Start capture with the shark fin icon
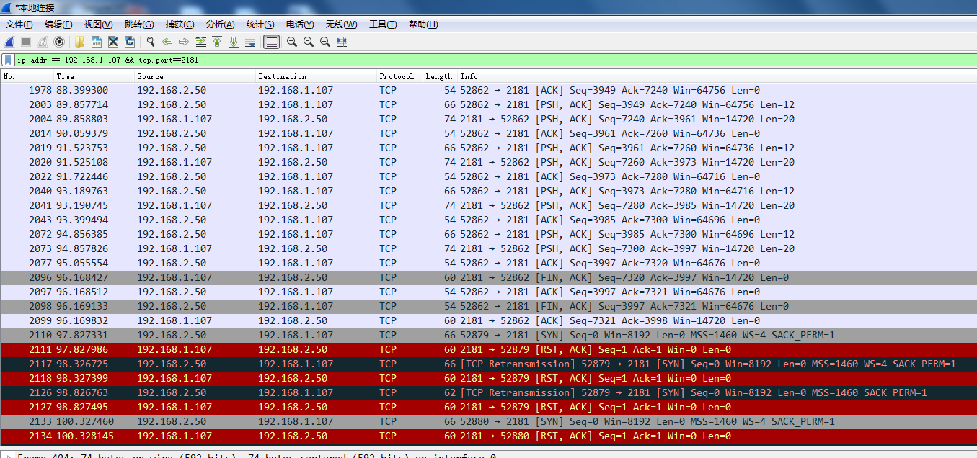977x458 pixels. coord(9,42)
